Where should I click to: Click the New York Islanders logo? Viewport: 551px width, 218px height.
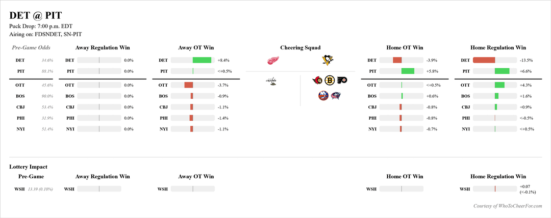click(323, 95)
